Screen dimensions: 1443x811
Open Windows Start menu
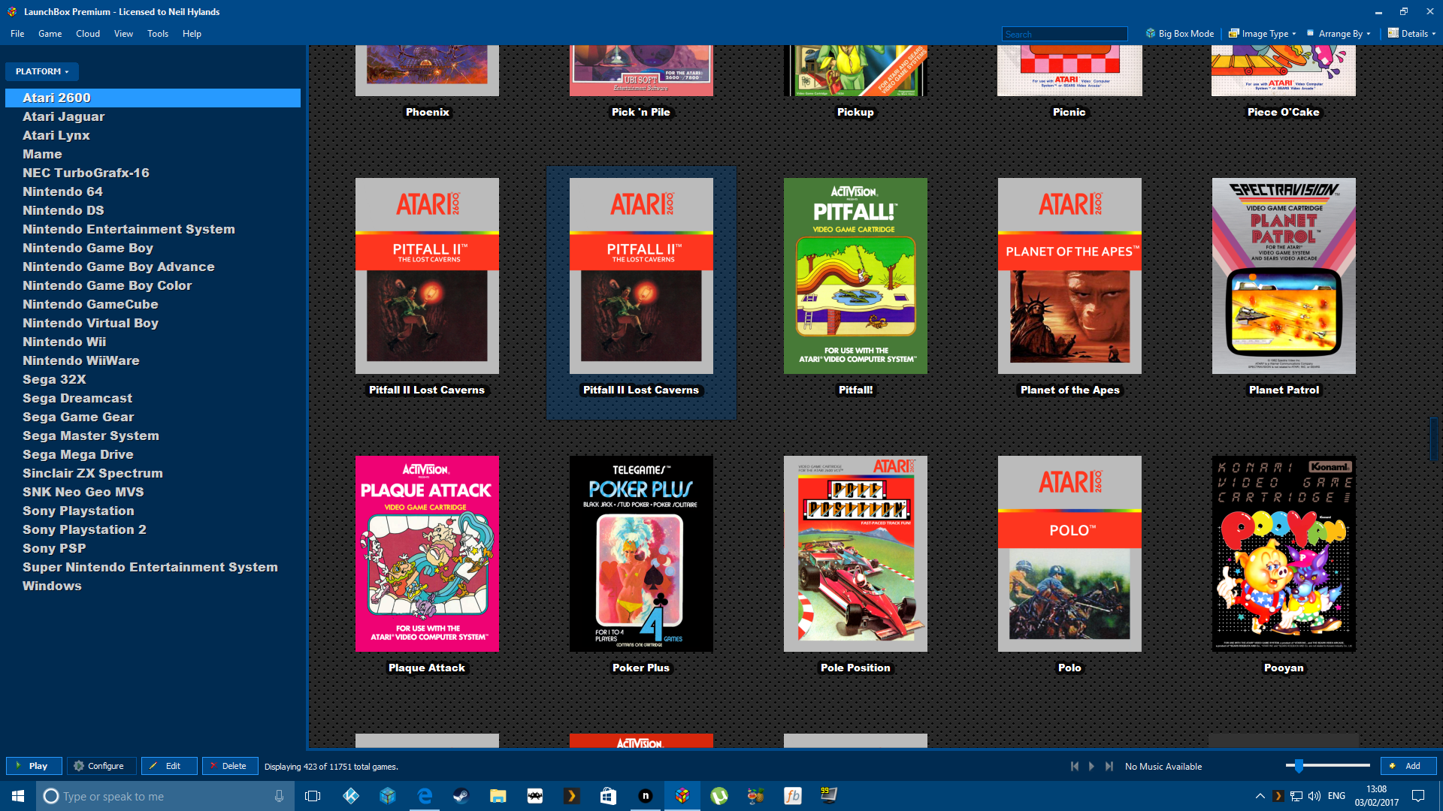click(x=18, y=796)
